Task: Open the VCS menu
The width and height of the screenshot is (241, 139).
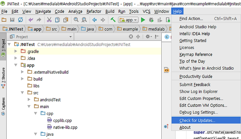Action: (x=146, y=11)
